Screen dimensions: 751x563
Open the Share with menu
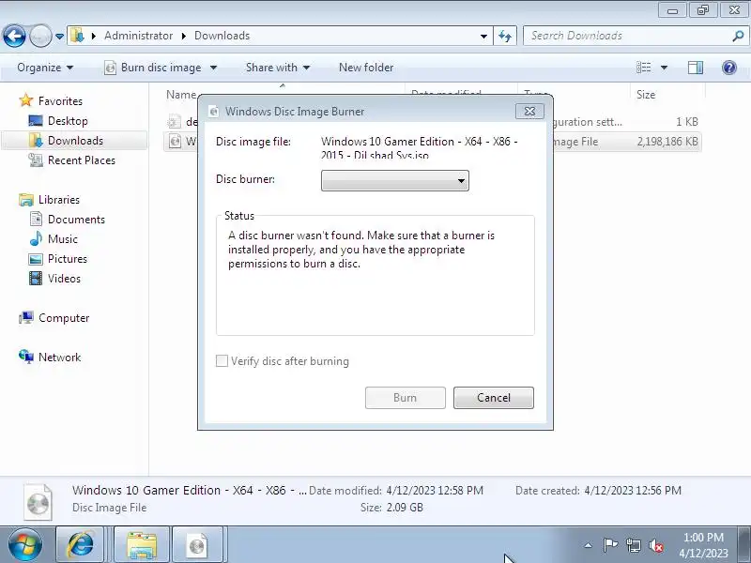[278, 68]
